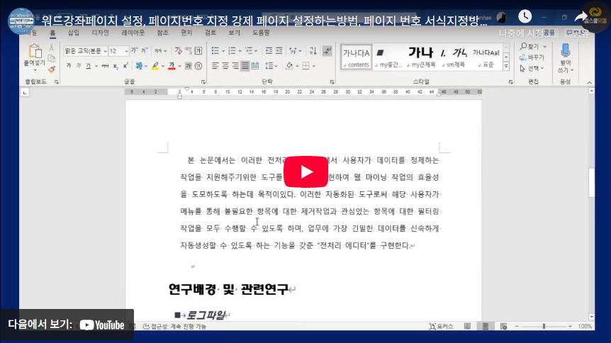
Task: Expand the styles gallery More arrow
Action: 506,67
